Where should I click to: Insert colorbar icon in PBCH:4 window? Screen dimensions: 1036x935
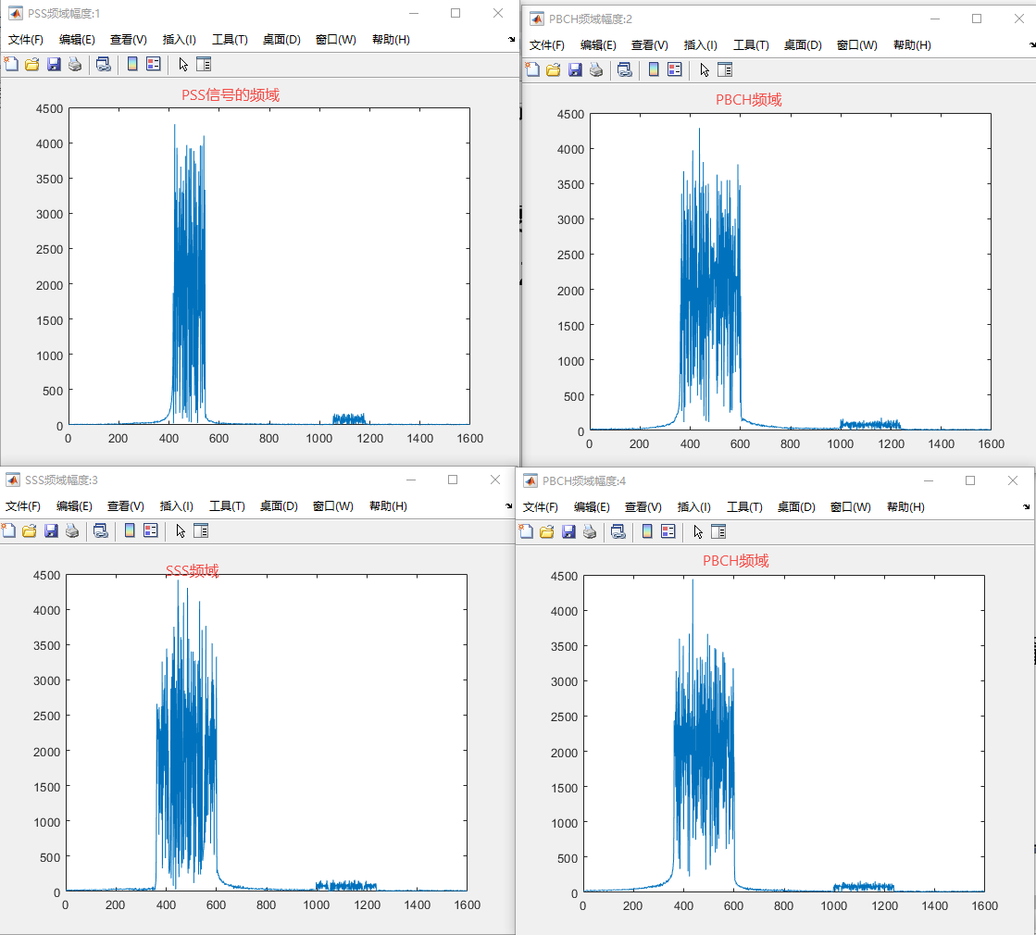(647, 531)
